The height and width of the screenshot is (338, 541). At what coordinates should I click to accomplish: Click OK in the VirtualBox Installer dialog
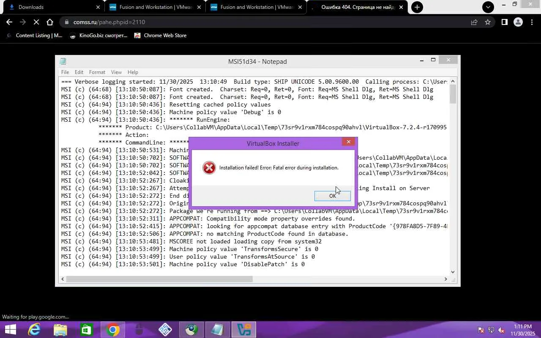point(333,196)
